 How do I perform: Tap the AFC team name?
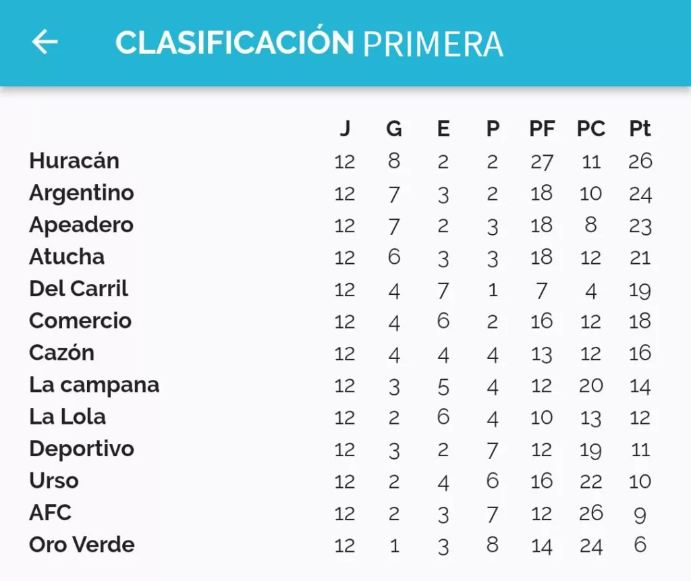coord(50,513)
